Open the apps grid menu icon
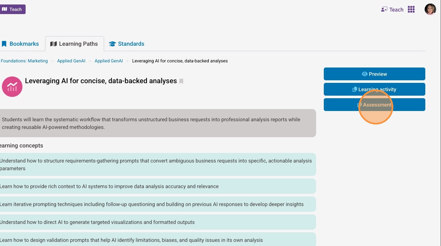Screen dimensions: 441x246 pos(411,10)
